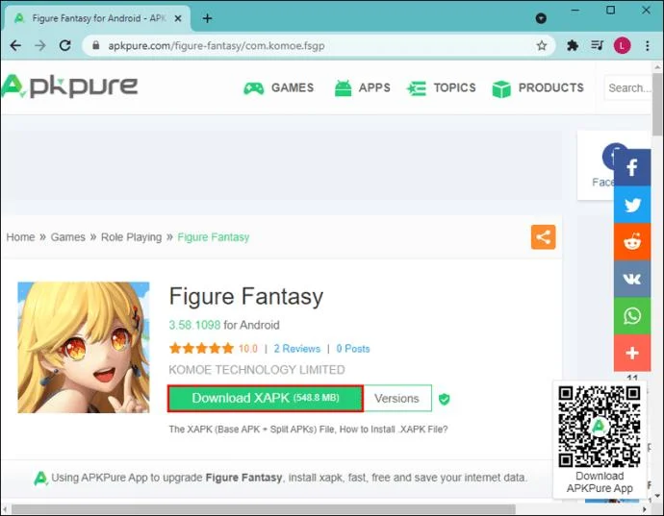Click the Figure Fantasy breadcrumb
This screenshot has height=516, width=664.
[214, 237]
